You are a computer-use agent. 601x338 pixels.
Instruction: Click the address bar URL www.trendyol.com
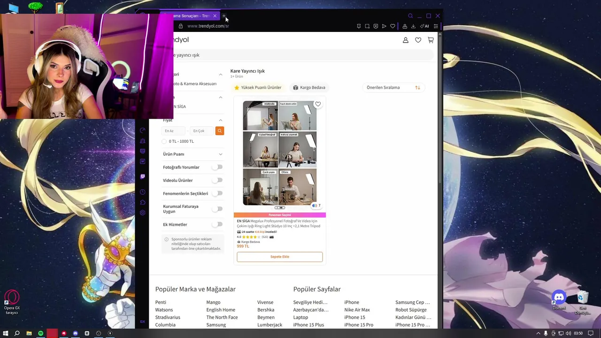[208, 26]
